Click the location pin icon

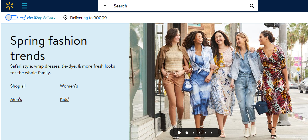click(65, 18)
